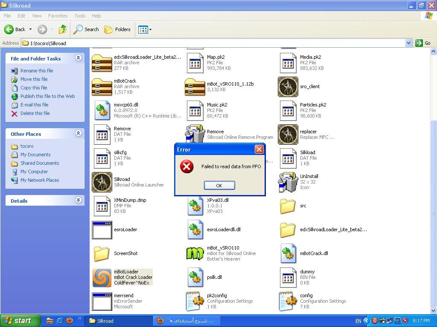Click the scroll down arrow of file list
437x327 pixels.
click(434, 310)
